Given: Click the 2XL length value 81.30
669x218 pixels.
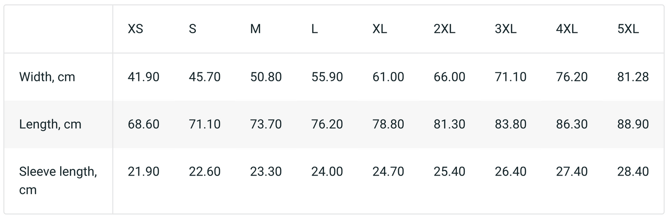Looking at the screenshot, I should 450,124.
